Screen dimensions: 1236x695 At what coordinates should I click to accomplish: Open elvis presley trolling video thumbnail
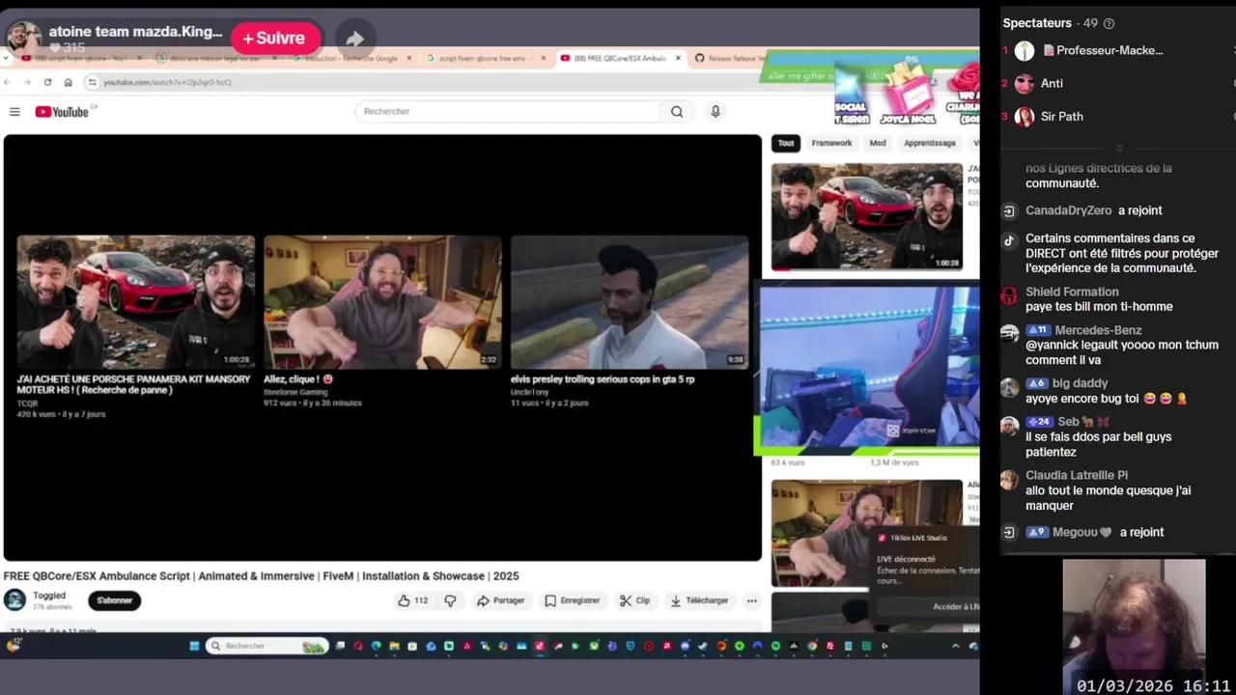(x=630, y=302)
